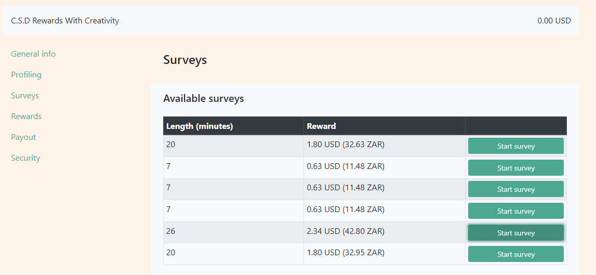Start the second 7-minute survey
The height and width of the screenshot is (275, 596).
pos(515,189)
